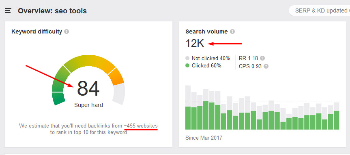
Task: Click the SERP & KD updated button
Action: click(x=320, y=10)
